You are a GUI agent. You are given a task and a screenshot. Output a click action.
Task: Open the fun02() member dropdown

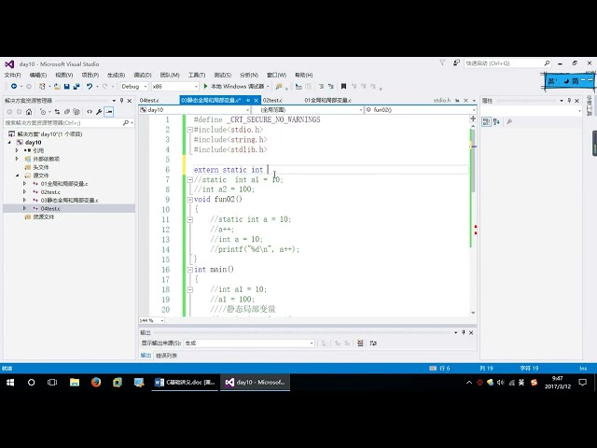421,110
